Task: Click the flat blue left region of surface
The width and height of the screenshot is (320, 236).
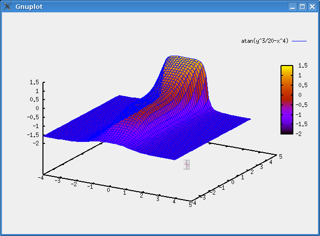Action: [79, 123]
